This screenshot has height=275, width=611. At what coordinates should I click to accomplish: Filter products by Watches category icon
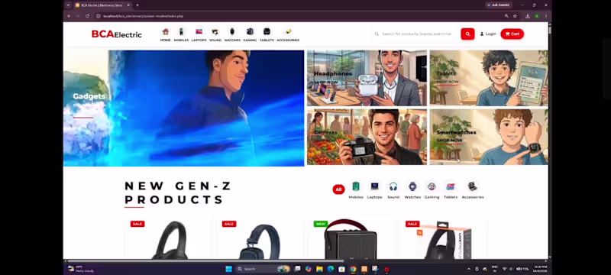tap(412, 190)
